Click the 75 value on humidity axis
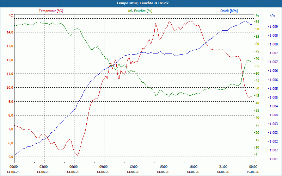 (257, 51)
